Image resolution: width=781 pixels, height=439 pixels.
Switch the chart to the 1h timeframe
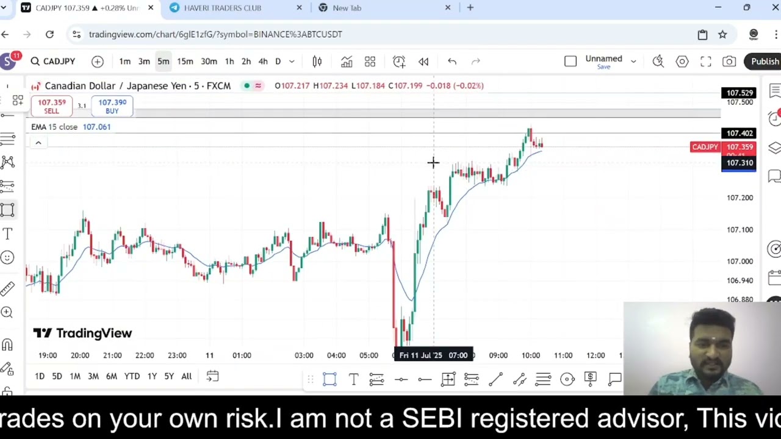(229, 62)
